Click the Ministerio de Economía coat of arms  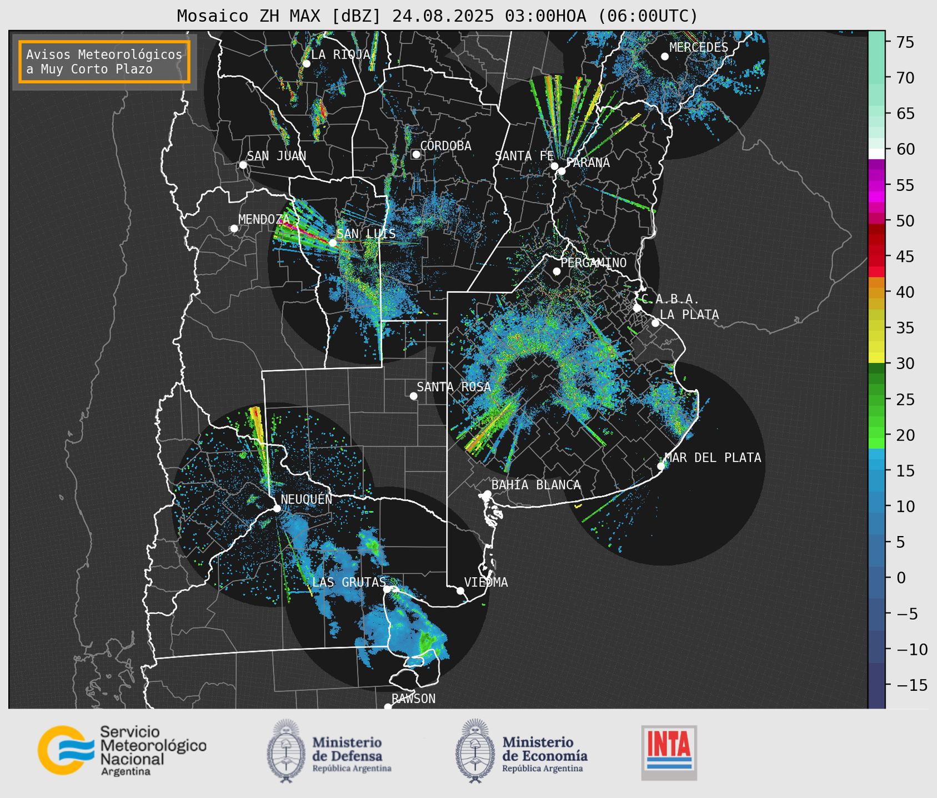click(x=475, y=751)
